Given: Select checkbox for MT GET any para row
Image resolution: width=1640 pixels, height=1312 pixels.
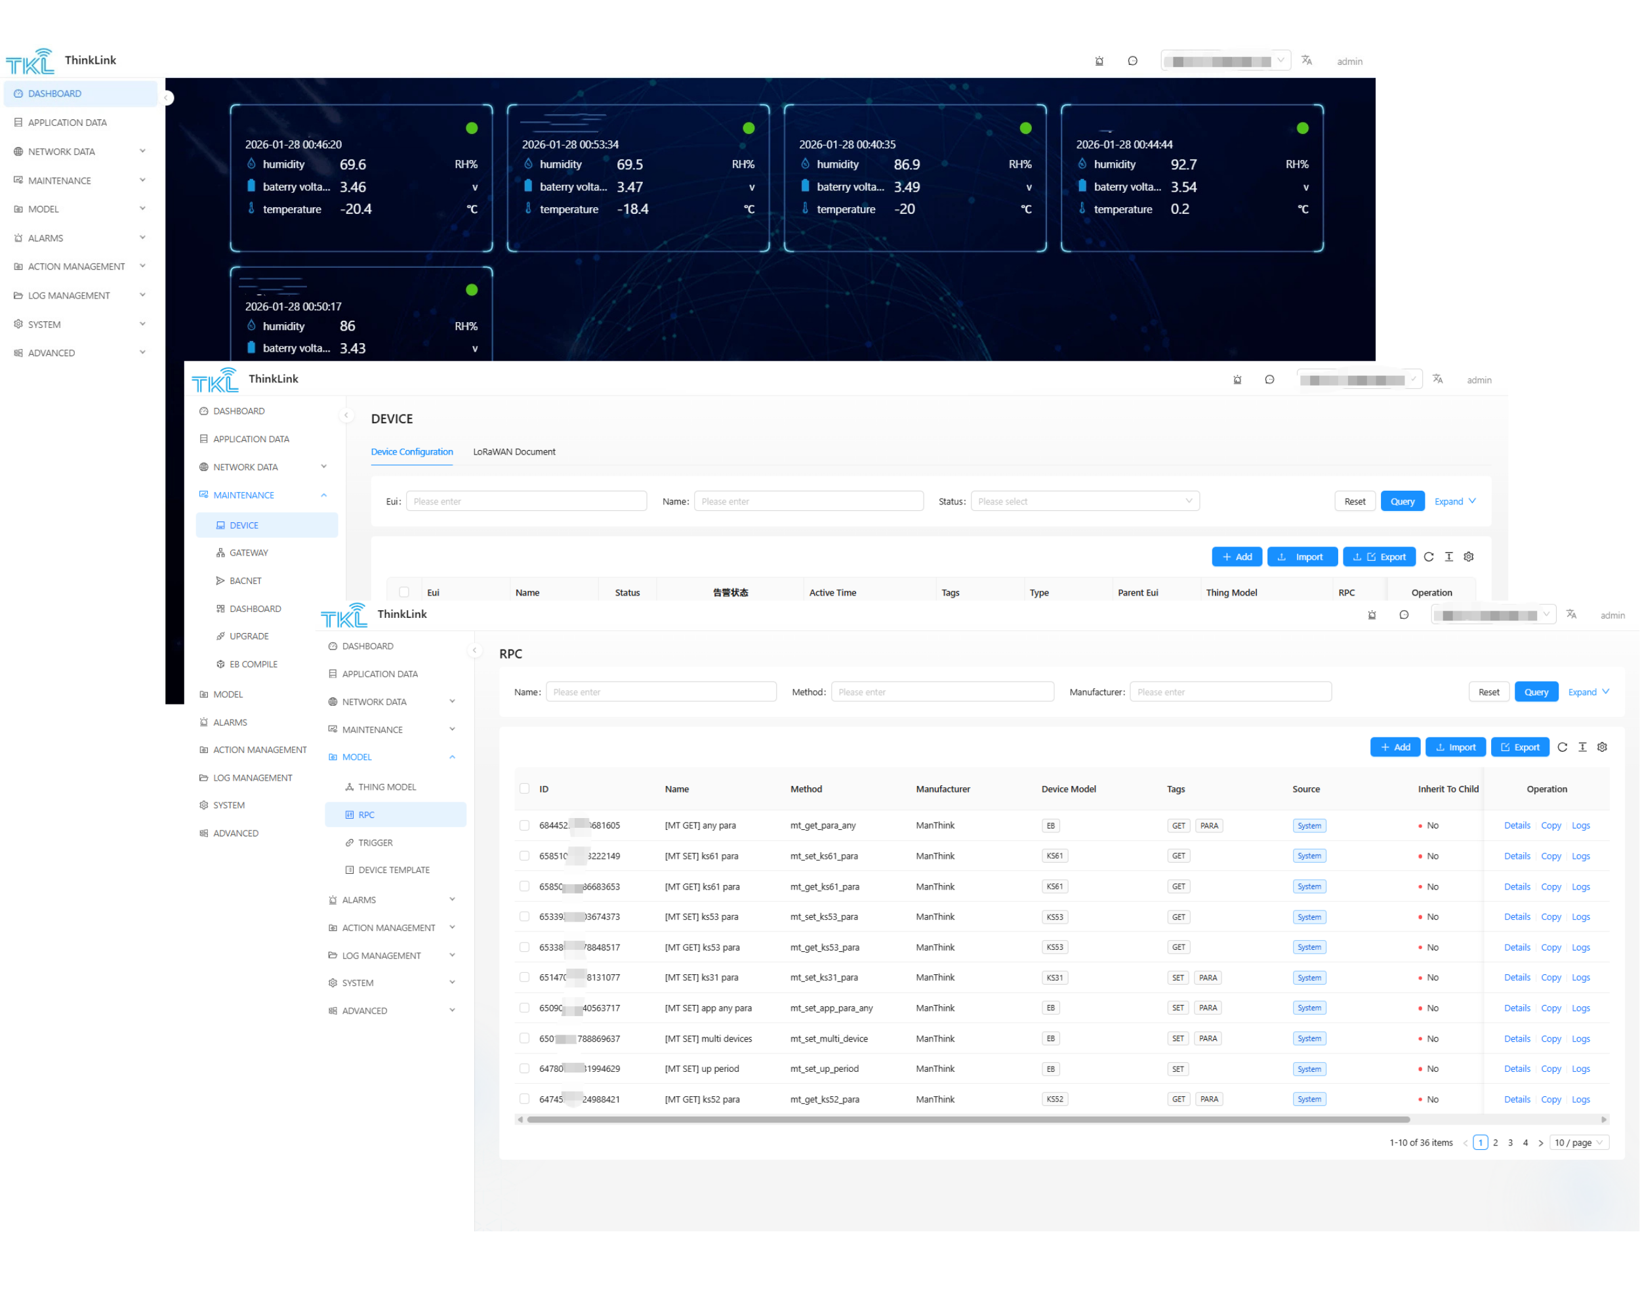Looking at the screenshot, I should (524, 825).
